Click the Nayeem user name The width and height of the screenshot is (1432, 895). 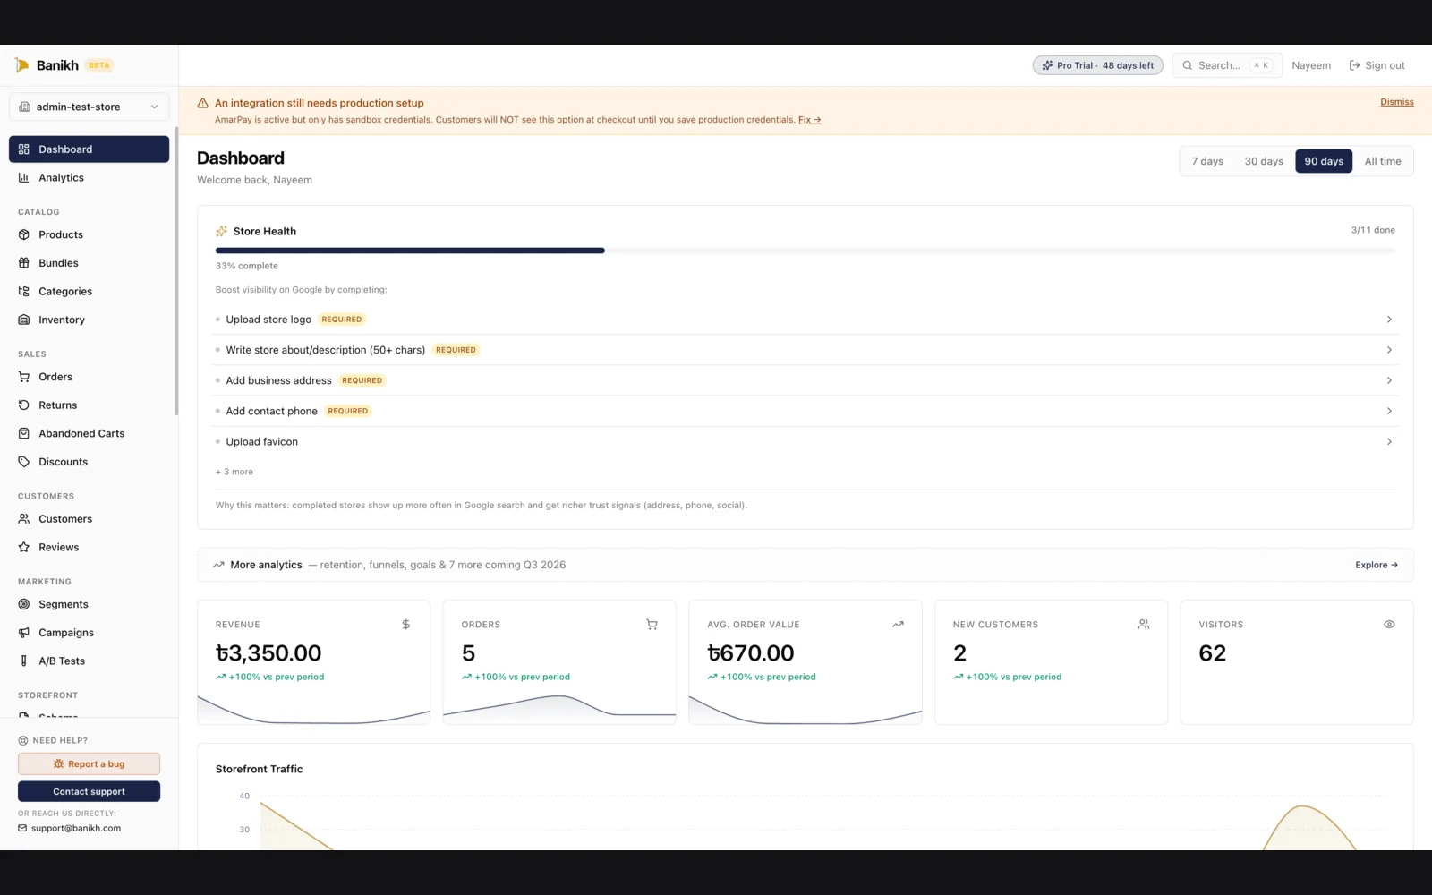tap(1311, 65)
